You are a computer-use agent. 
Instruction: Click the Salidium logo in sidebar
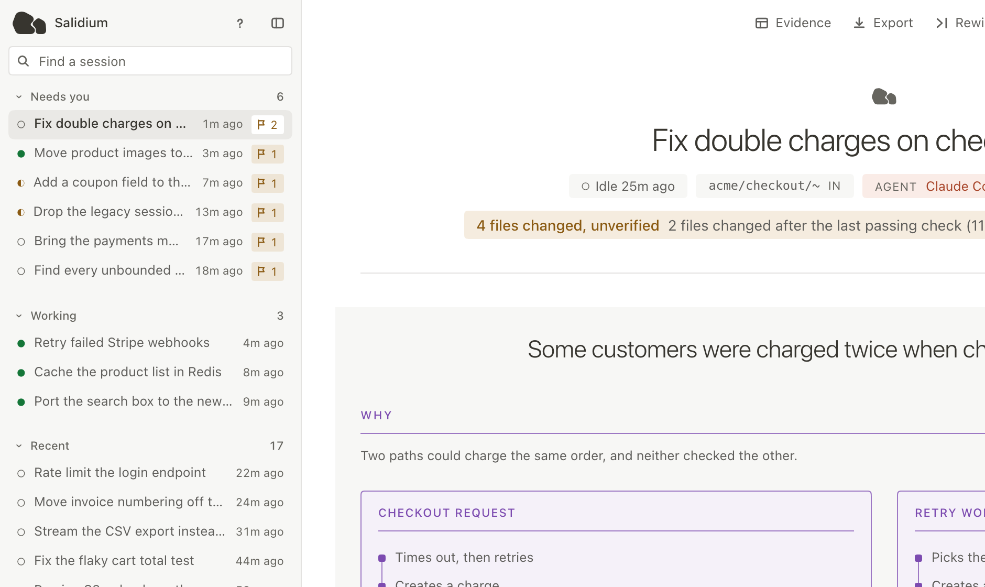pos(29,23)
